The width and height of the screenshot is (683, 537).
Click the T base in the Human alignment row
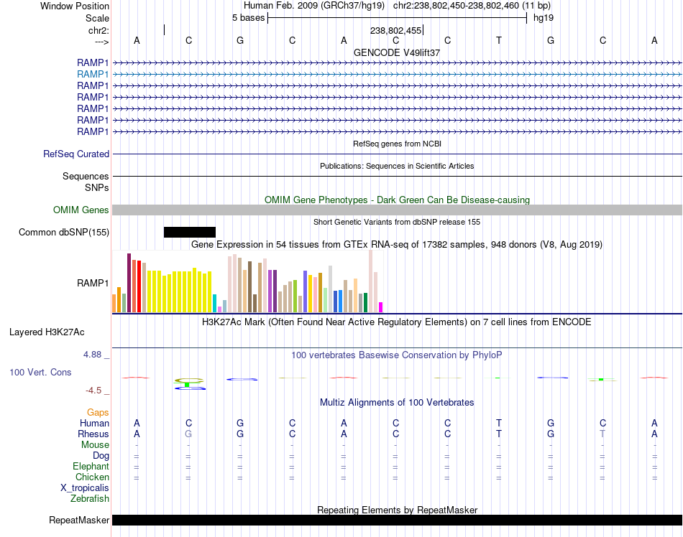tap(499, 423)
